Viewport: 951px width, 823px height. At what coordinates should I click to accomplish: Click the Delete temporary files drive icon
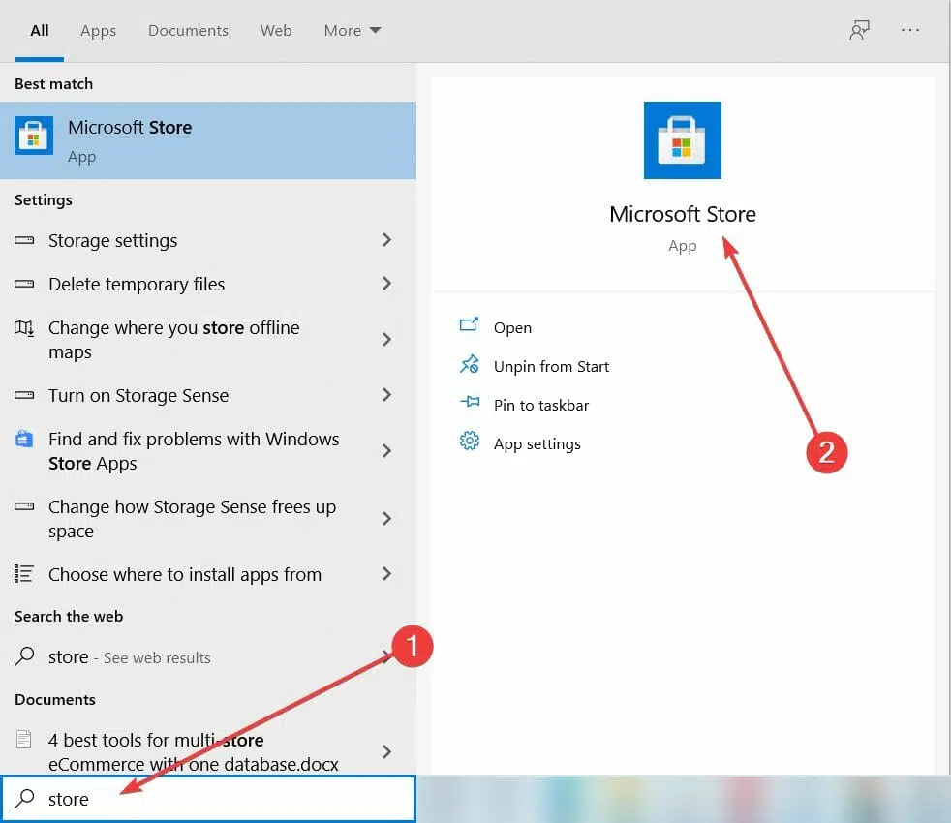24,284
